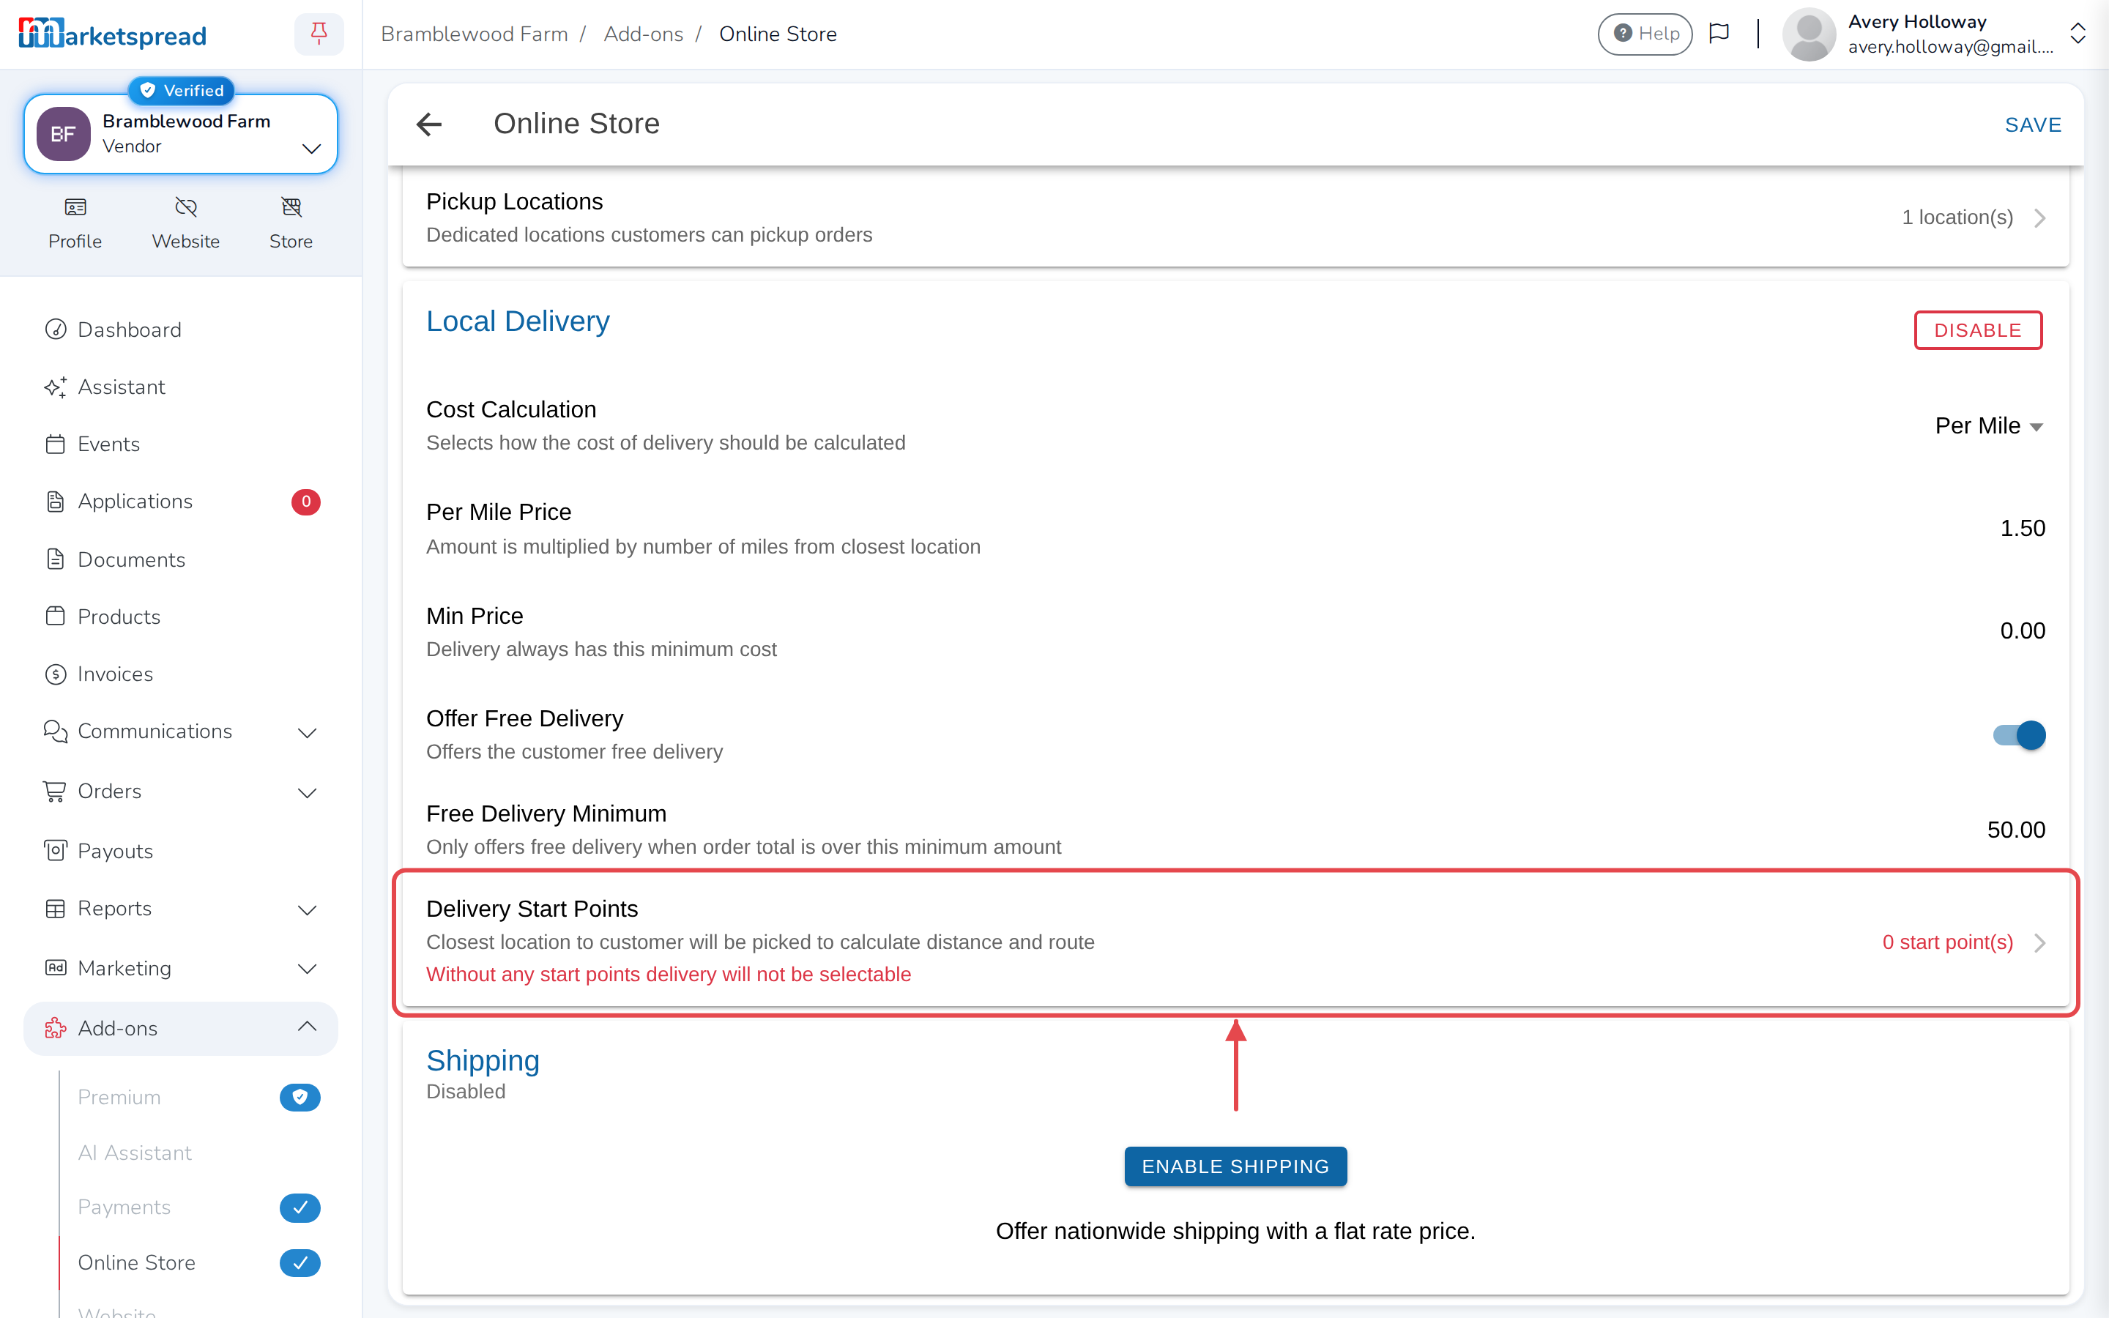The width and height of the screenshot is (2109, 1318).
Task: Click the Events calendar icon
Action: coord(56,444)
